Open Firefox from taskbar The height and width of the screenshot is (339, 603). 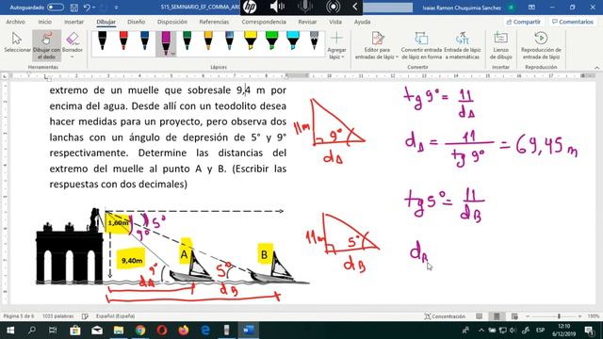pos(184,331)
